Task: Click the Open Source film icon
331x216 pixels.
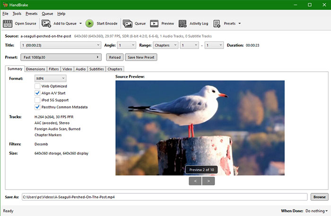Action: click(8, 24)
